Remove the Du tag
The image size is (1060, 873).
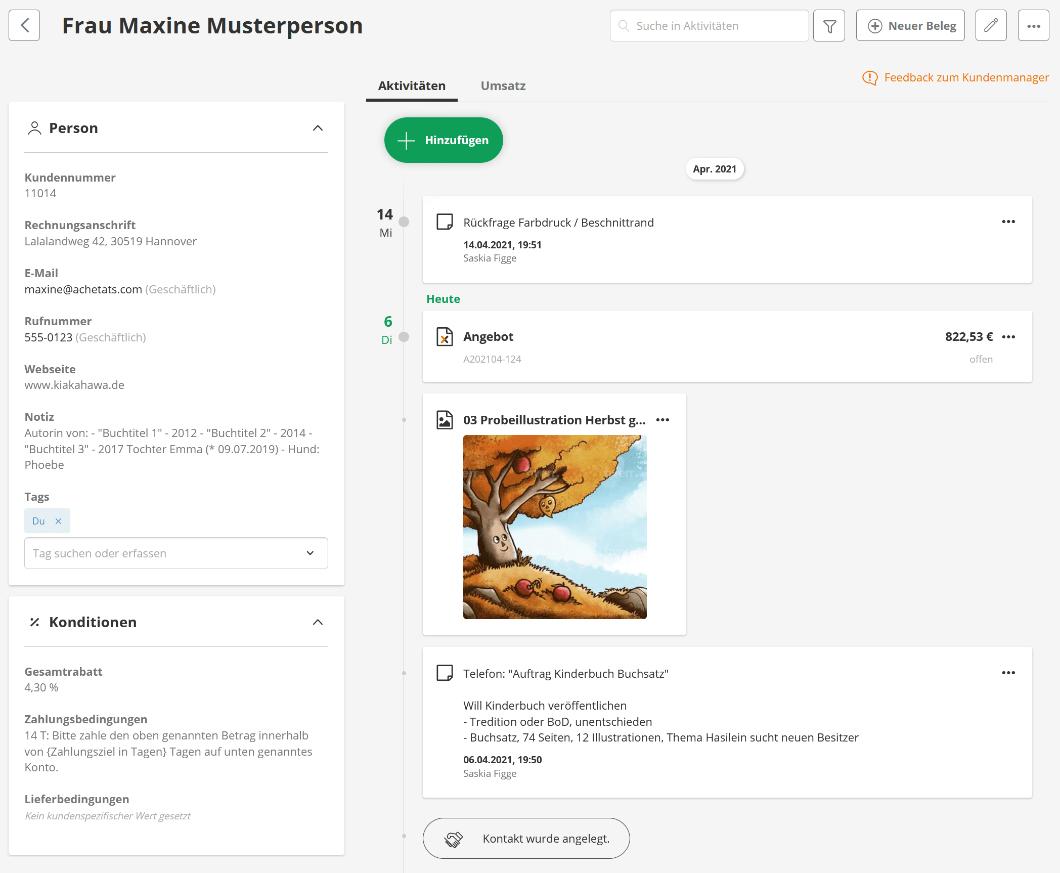[58, 521]
